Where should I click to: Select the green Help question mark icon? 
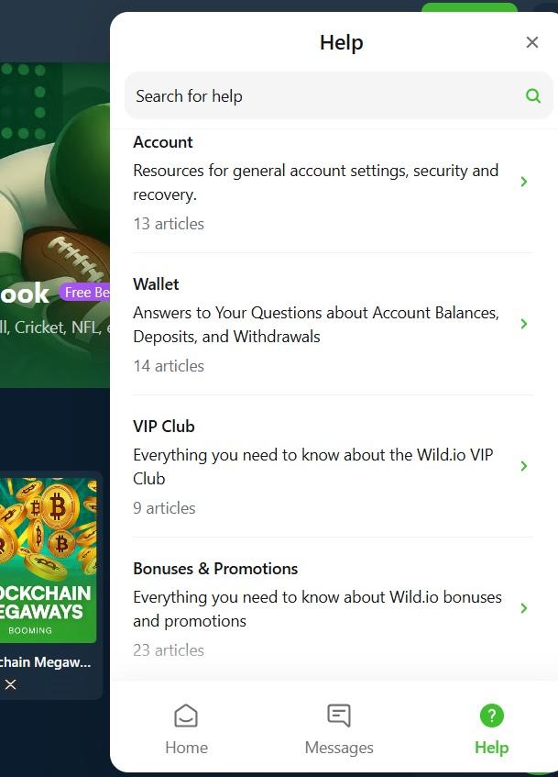[491, 715]
